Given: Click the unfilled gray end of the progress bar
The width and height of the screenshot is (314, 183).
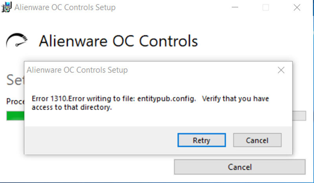Looking at the screenshot, I should point(299,116).
